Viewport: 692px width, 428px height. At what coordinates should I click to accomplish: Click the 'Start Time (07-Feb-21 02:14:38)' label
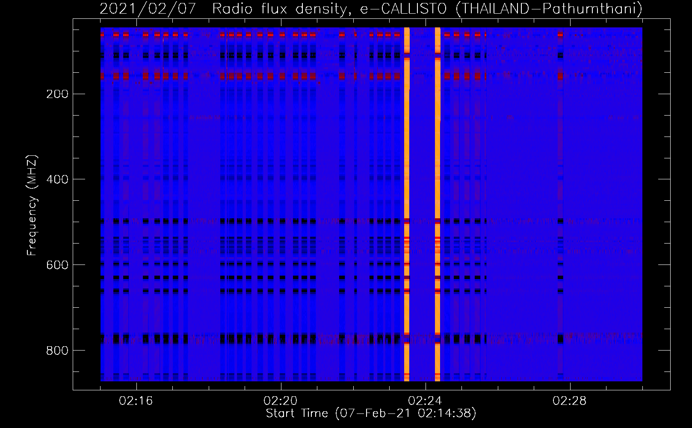coord(371,413)
